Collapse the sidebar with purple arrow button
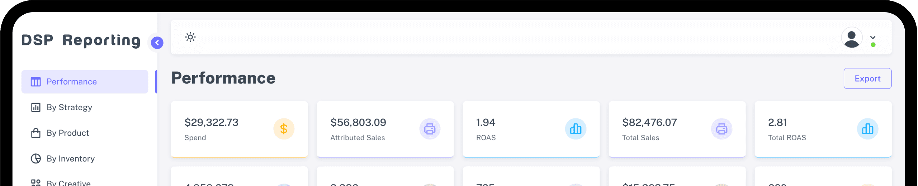 pyautogui.click(x=157, y=43)
